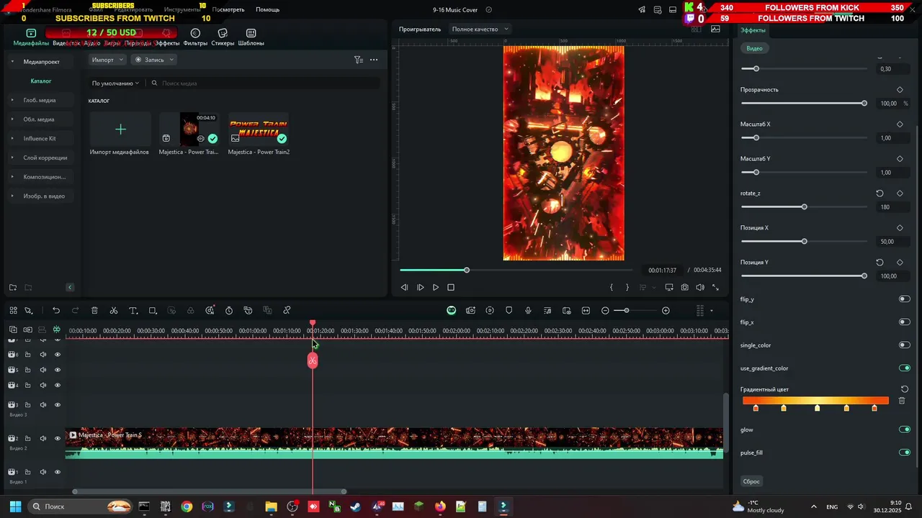Select the Crop tool in timeline toolbar

tap(153, 311)
